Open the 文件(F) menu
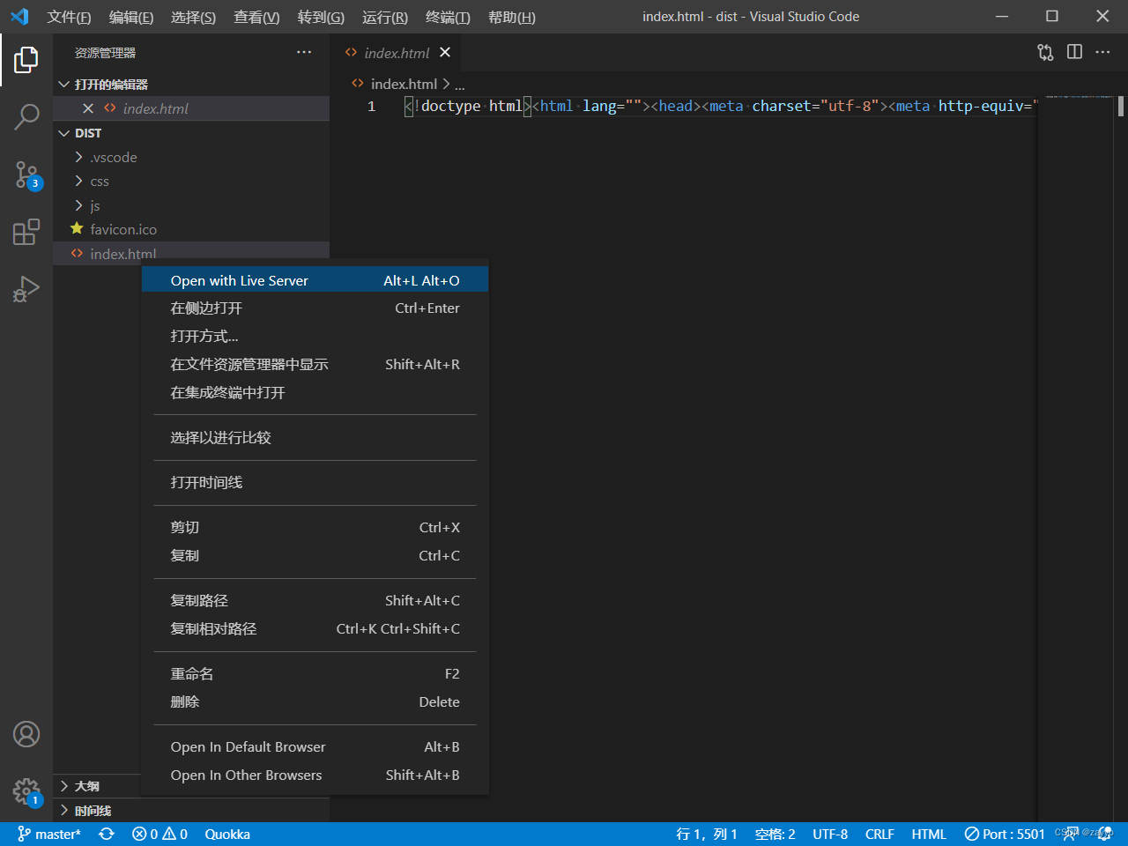Image resolution: width=1128 pixels, height=846 pixels. [x=69, y=17]
